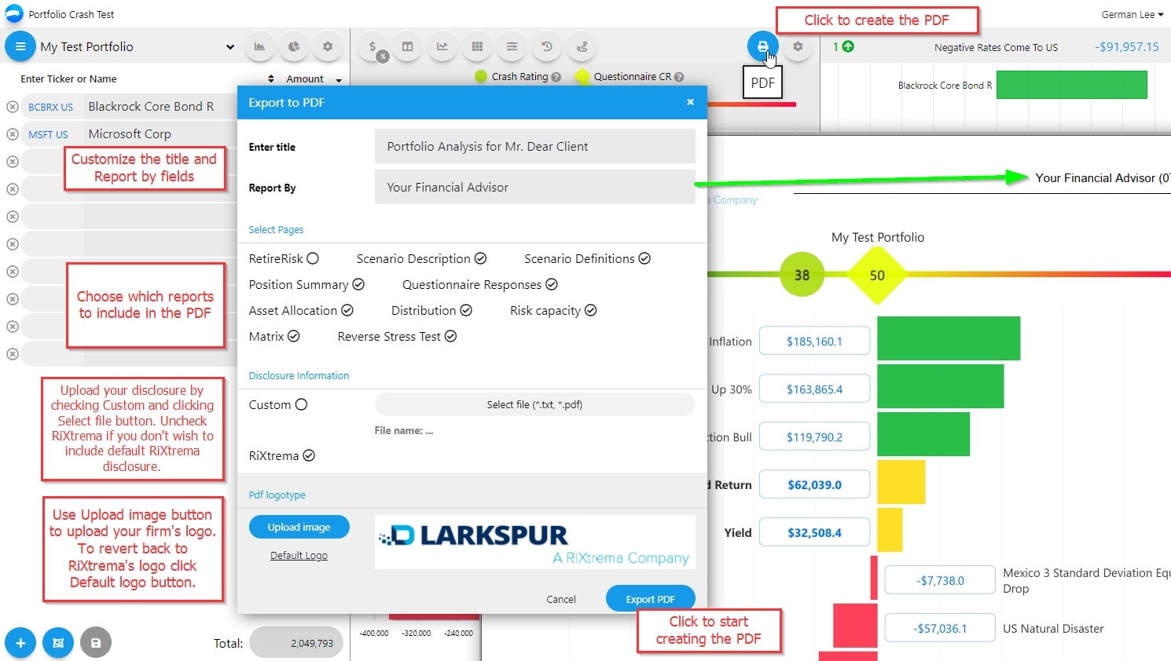Image resolution: width=1171 pixels, height=661 pixels.
Task: Click the Default Logo link
Action: [299, 556]
